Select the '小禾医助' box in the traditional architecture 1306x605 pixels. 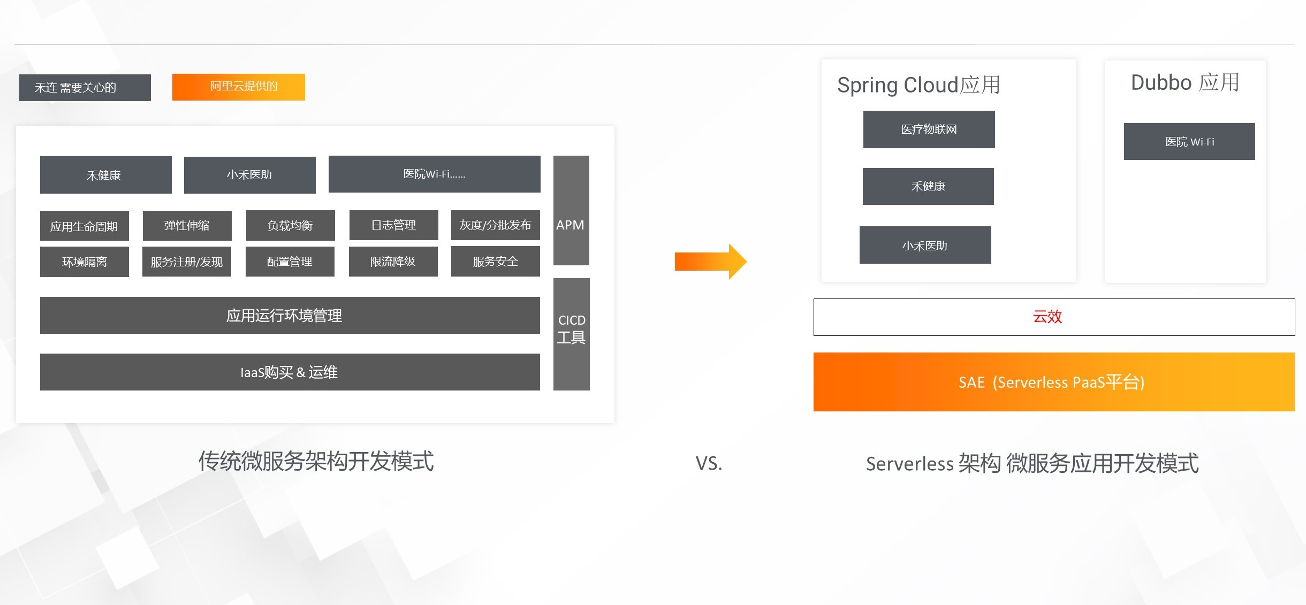coord(250,175)
